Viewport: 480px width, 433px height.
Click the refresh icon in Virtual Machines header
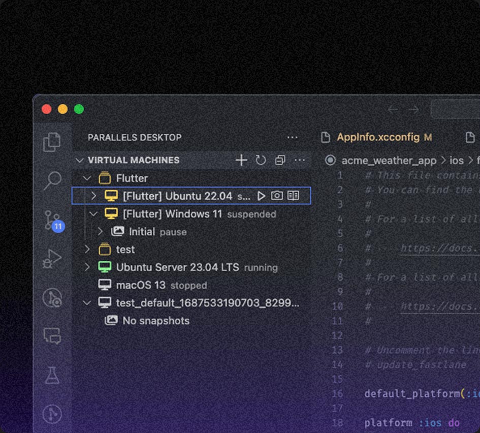(x=261, y=160)
